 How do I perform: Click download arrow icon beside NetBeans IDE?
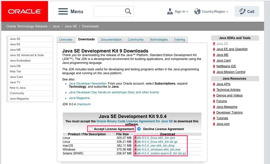214,66
